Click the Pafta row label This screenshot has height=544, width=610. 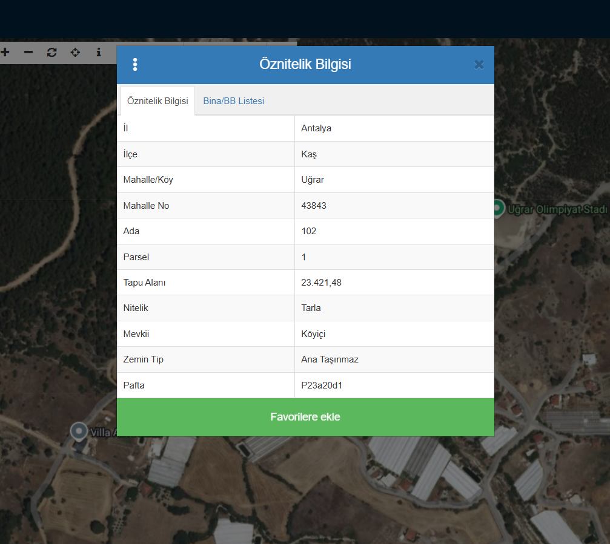134,385
